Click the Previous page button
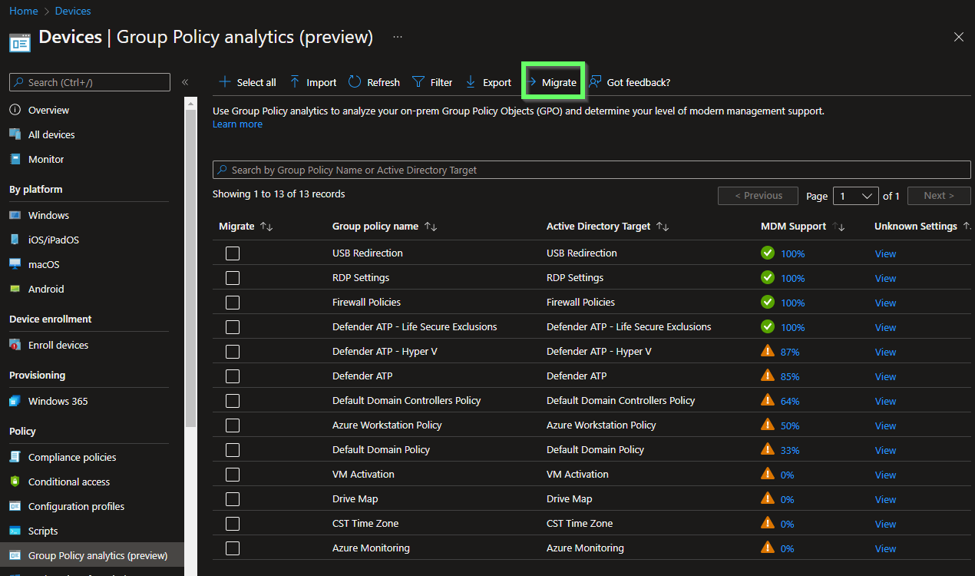 point(758,196)
